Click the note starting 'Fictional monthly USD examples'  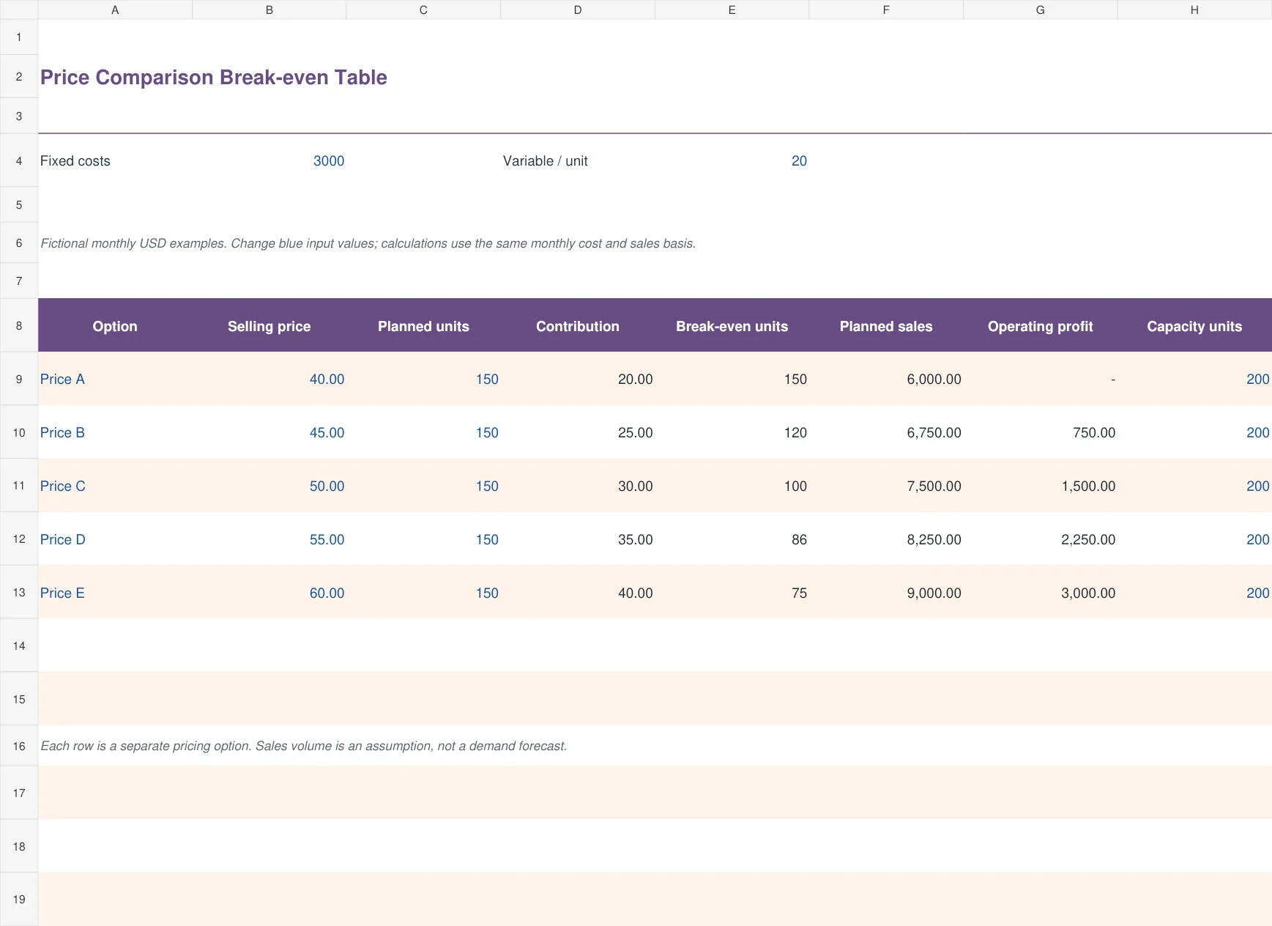point(368,243)
